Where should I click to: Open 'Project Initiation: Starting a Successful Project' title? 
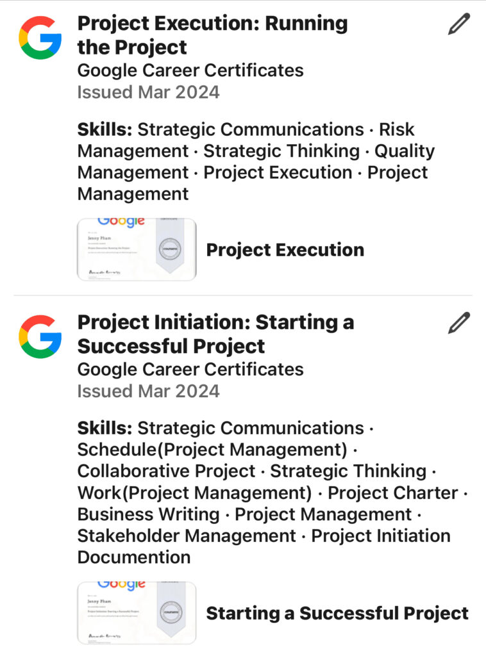pyautogui.click(x=215, y=334)
